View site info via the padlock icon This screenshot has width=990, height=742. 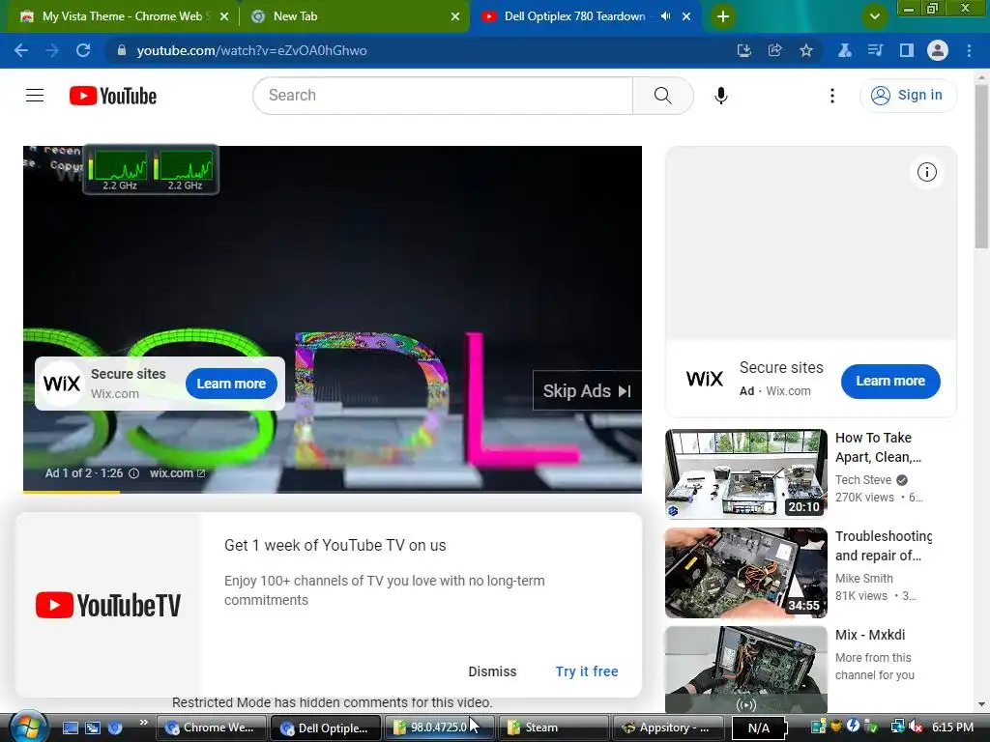point(122,50)
